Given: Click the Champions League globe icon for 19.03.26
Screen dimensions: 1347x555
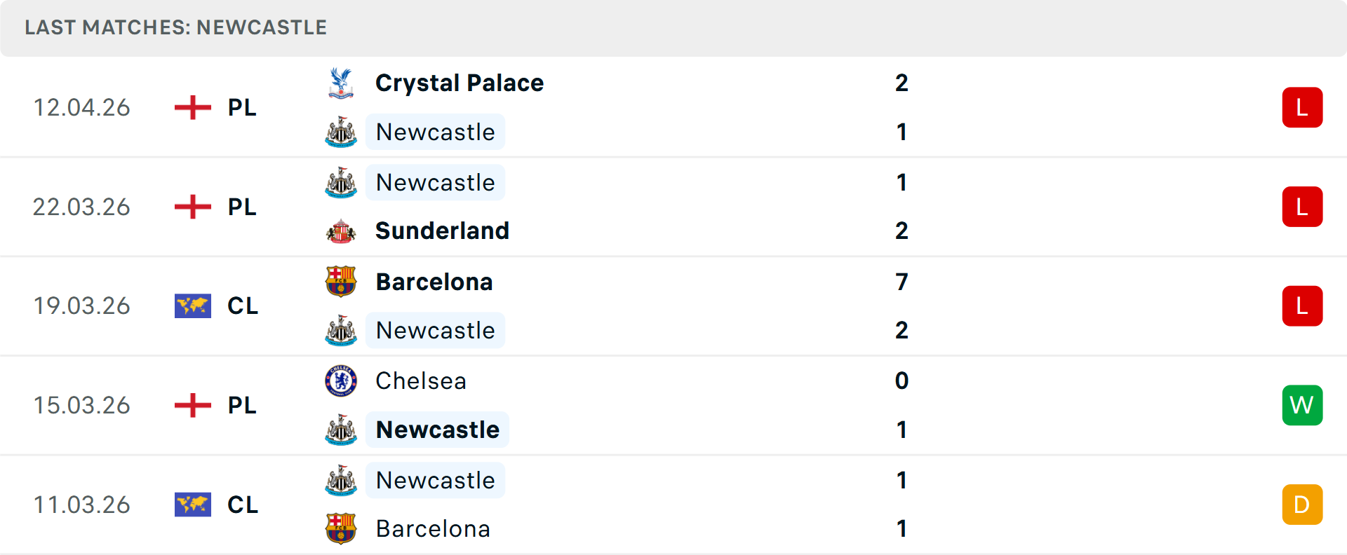Looking at the screenshot, I should (192, 306).
